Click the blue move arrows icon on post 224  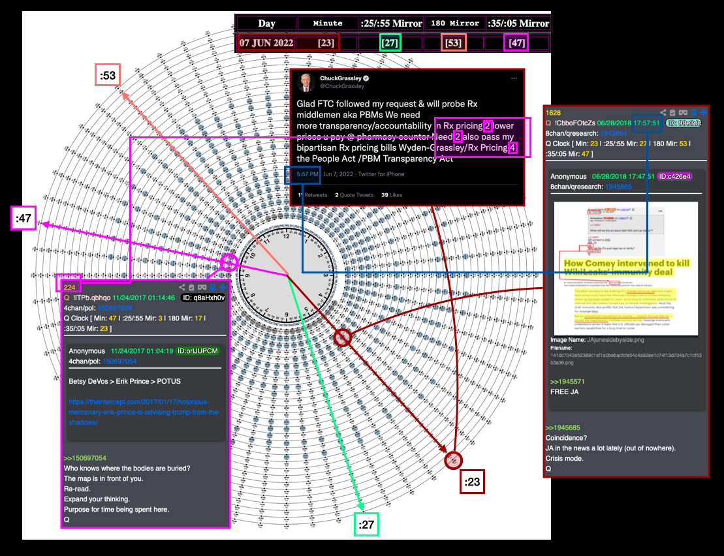222,287
